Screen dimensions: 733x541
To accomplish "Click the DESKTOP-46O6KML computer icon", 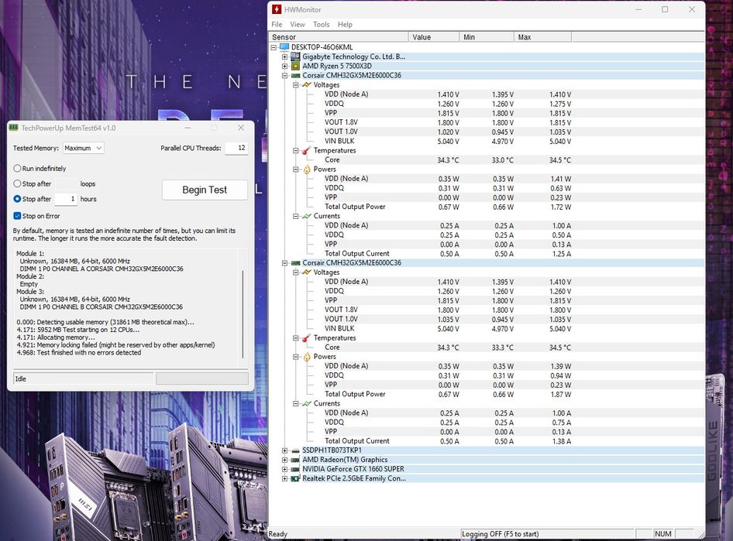I will tap(284, 47).
